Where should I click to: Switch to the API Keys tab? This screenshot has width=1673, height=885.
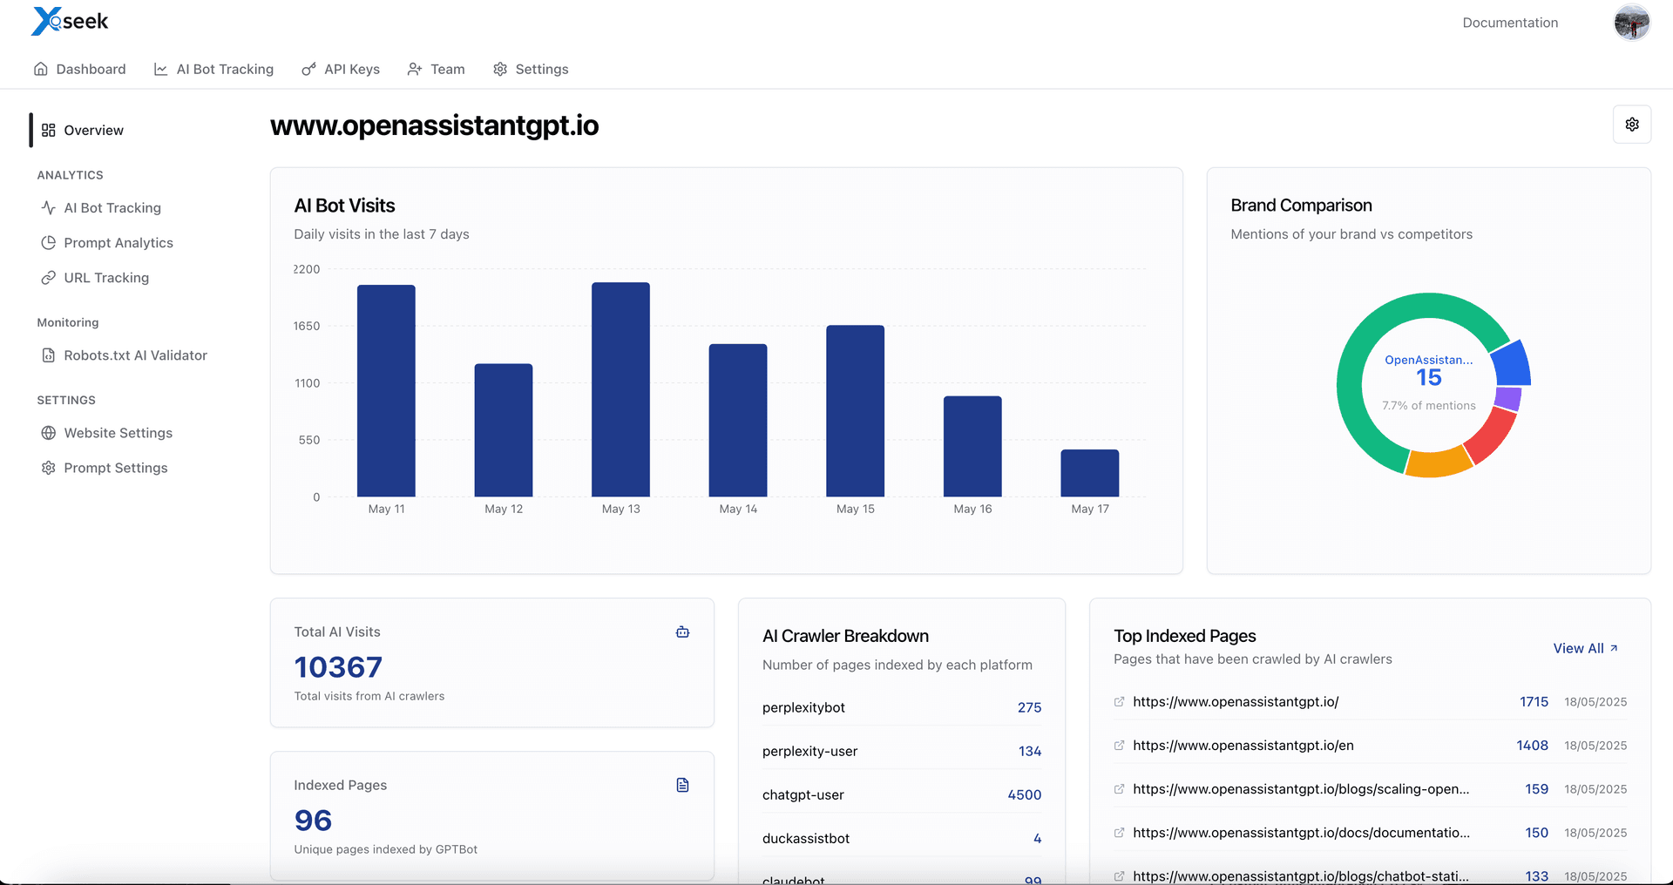coord(341,69)
